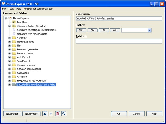Open the Tools menu

(11, 9)
